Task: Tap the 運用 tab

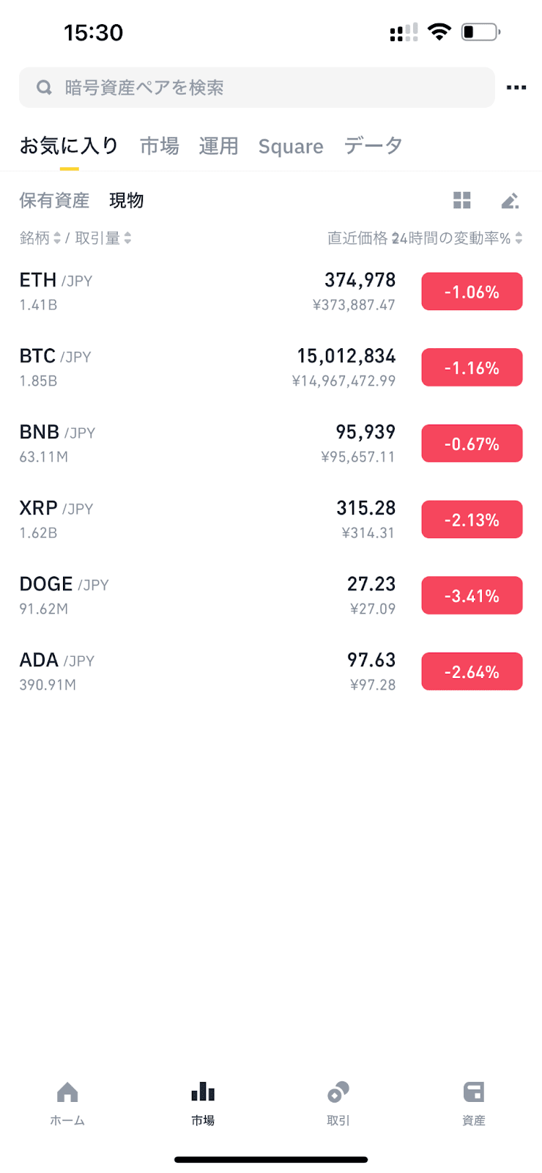Action: tap(218, 147)
